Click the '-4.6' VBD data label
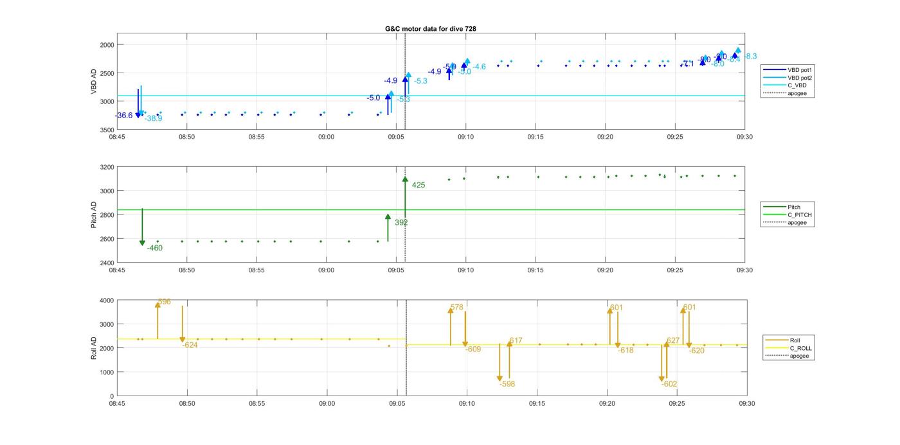This screenshot has width=900, height=445. click(x=479, y=67)
